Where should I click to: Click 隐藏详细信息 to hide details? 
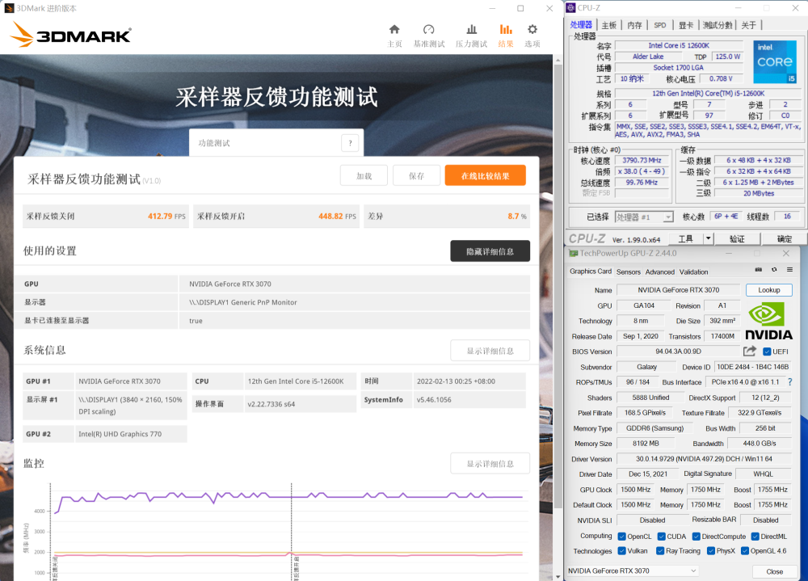[490, 251]
